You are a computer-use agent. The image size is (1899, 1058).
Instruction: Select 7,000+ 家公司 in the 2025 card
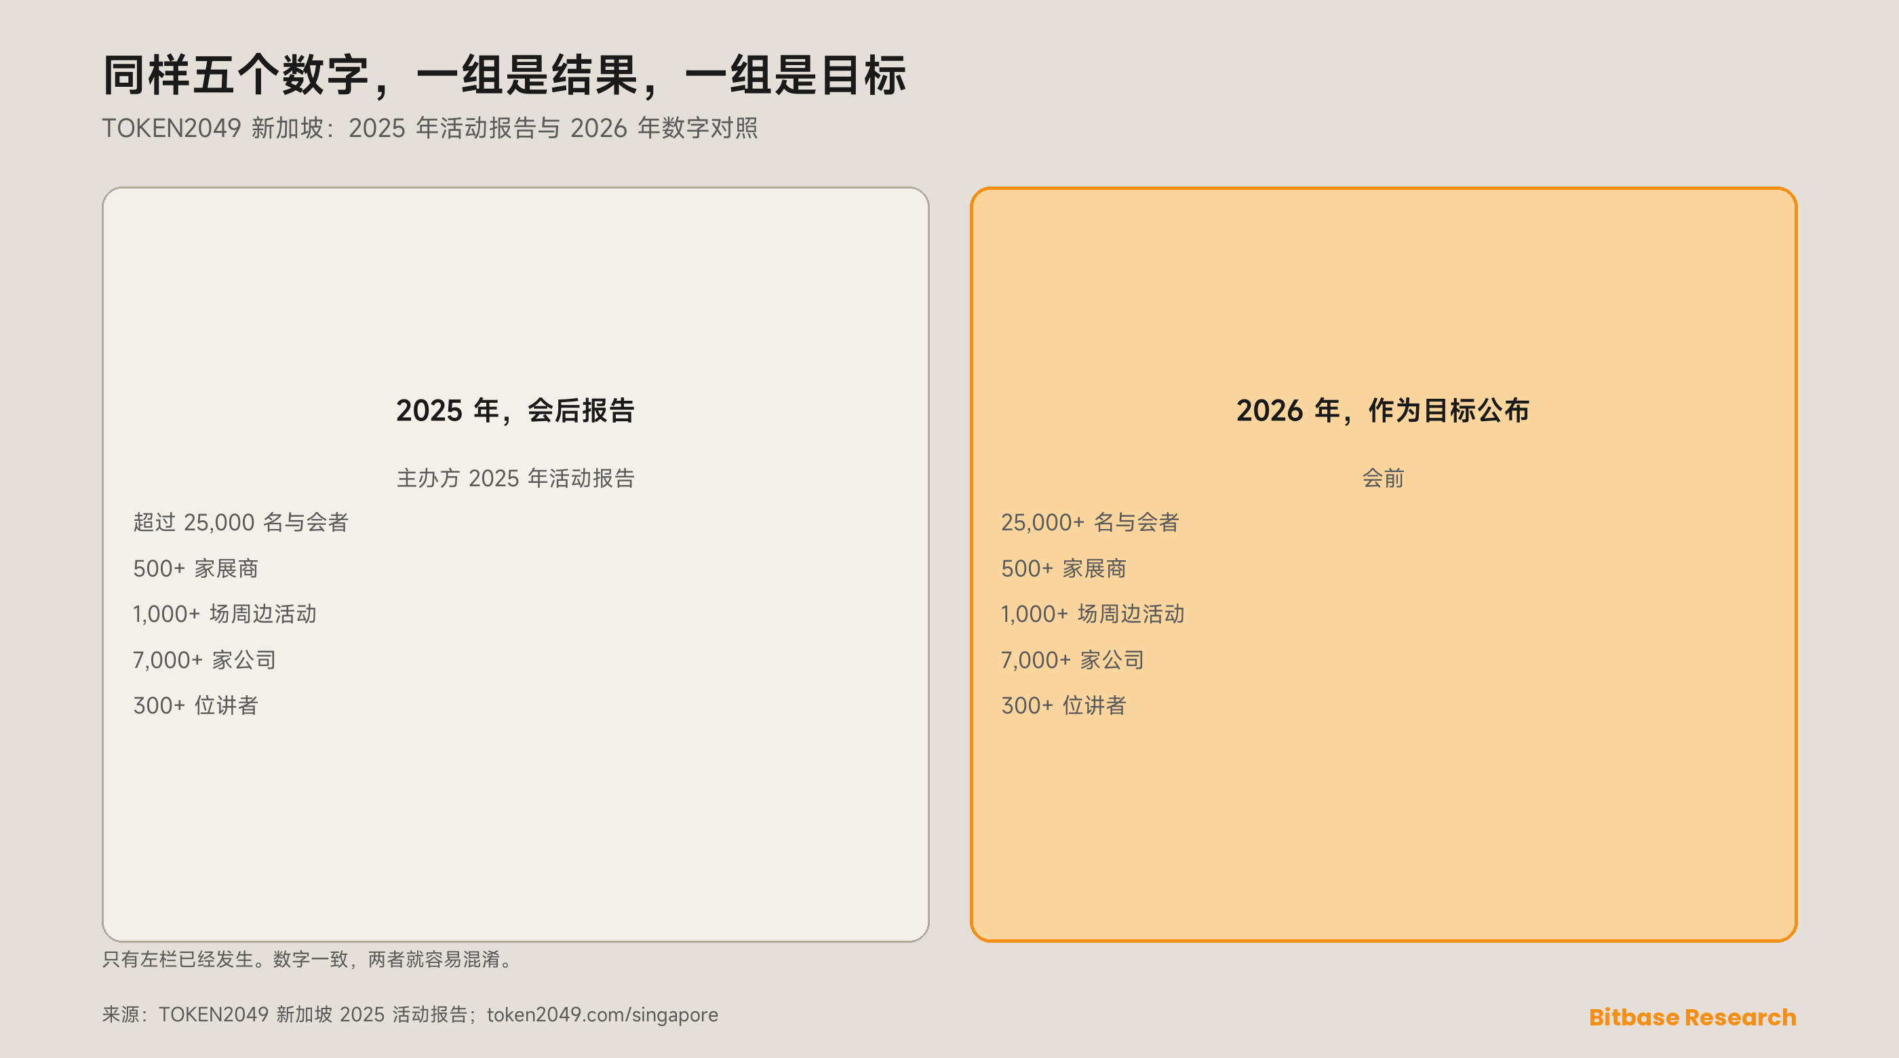[x=204, y=660]
